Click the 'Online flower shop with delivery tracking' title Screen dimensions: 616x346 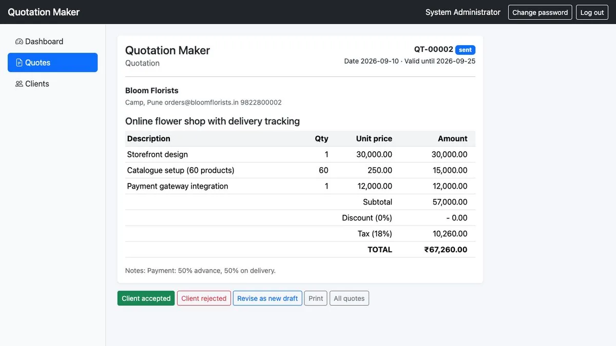(x=213, y=121)
